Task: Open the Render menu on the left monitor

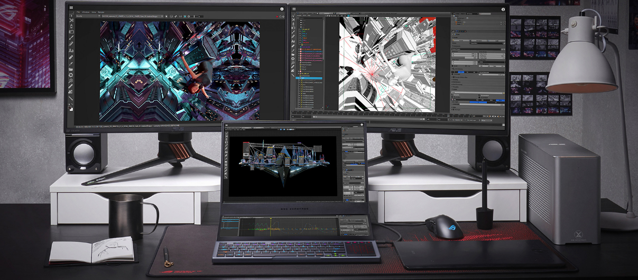Action: click(101, 12)
